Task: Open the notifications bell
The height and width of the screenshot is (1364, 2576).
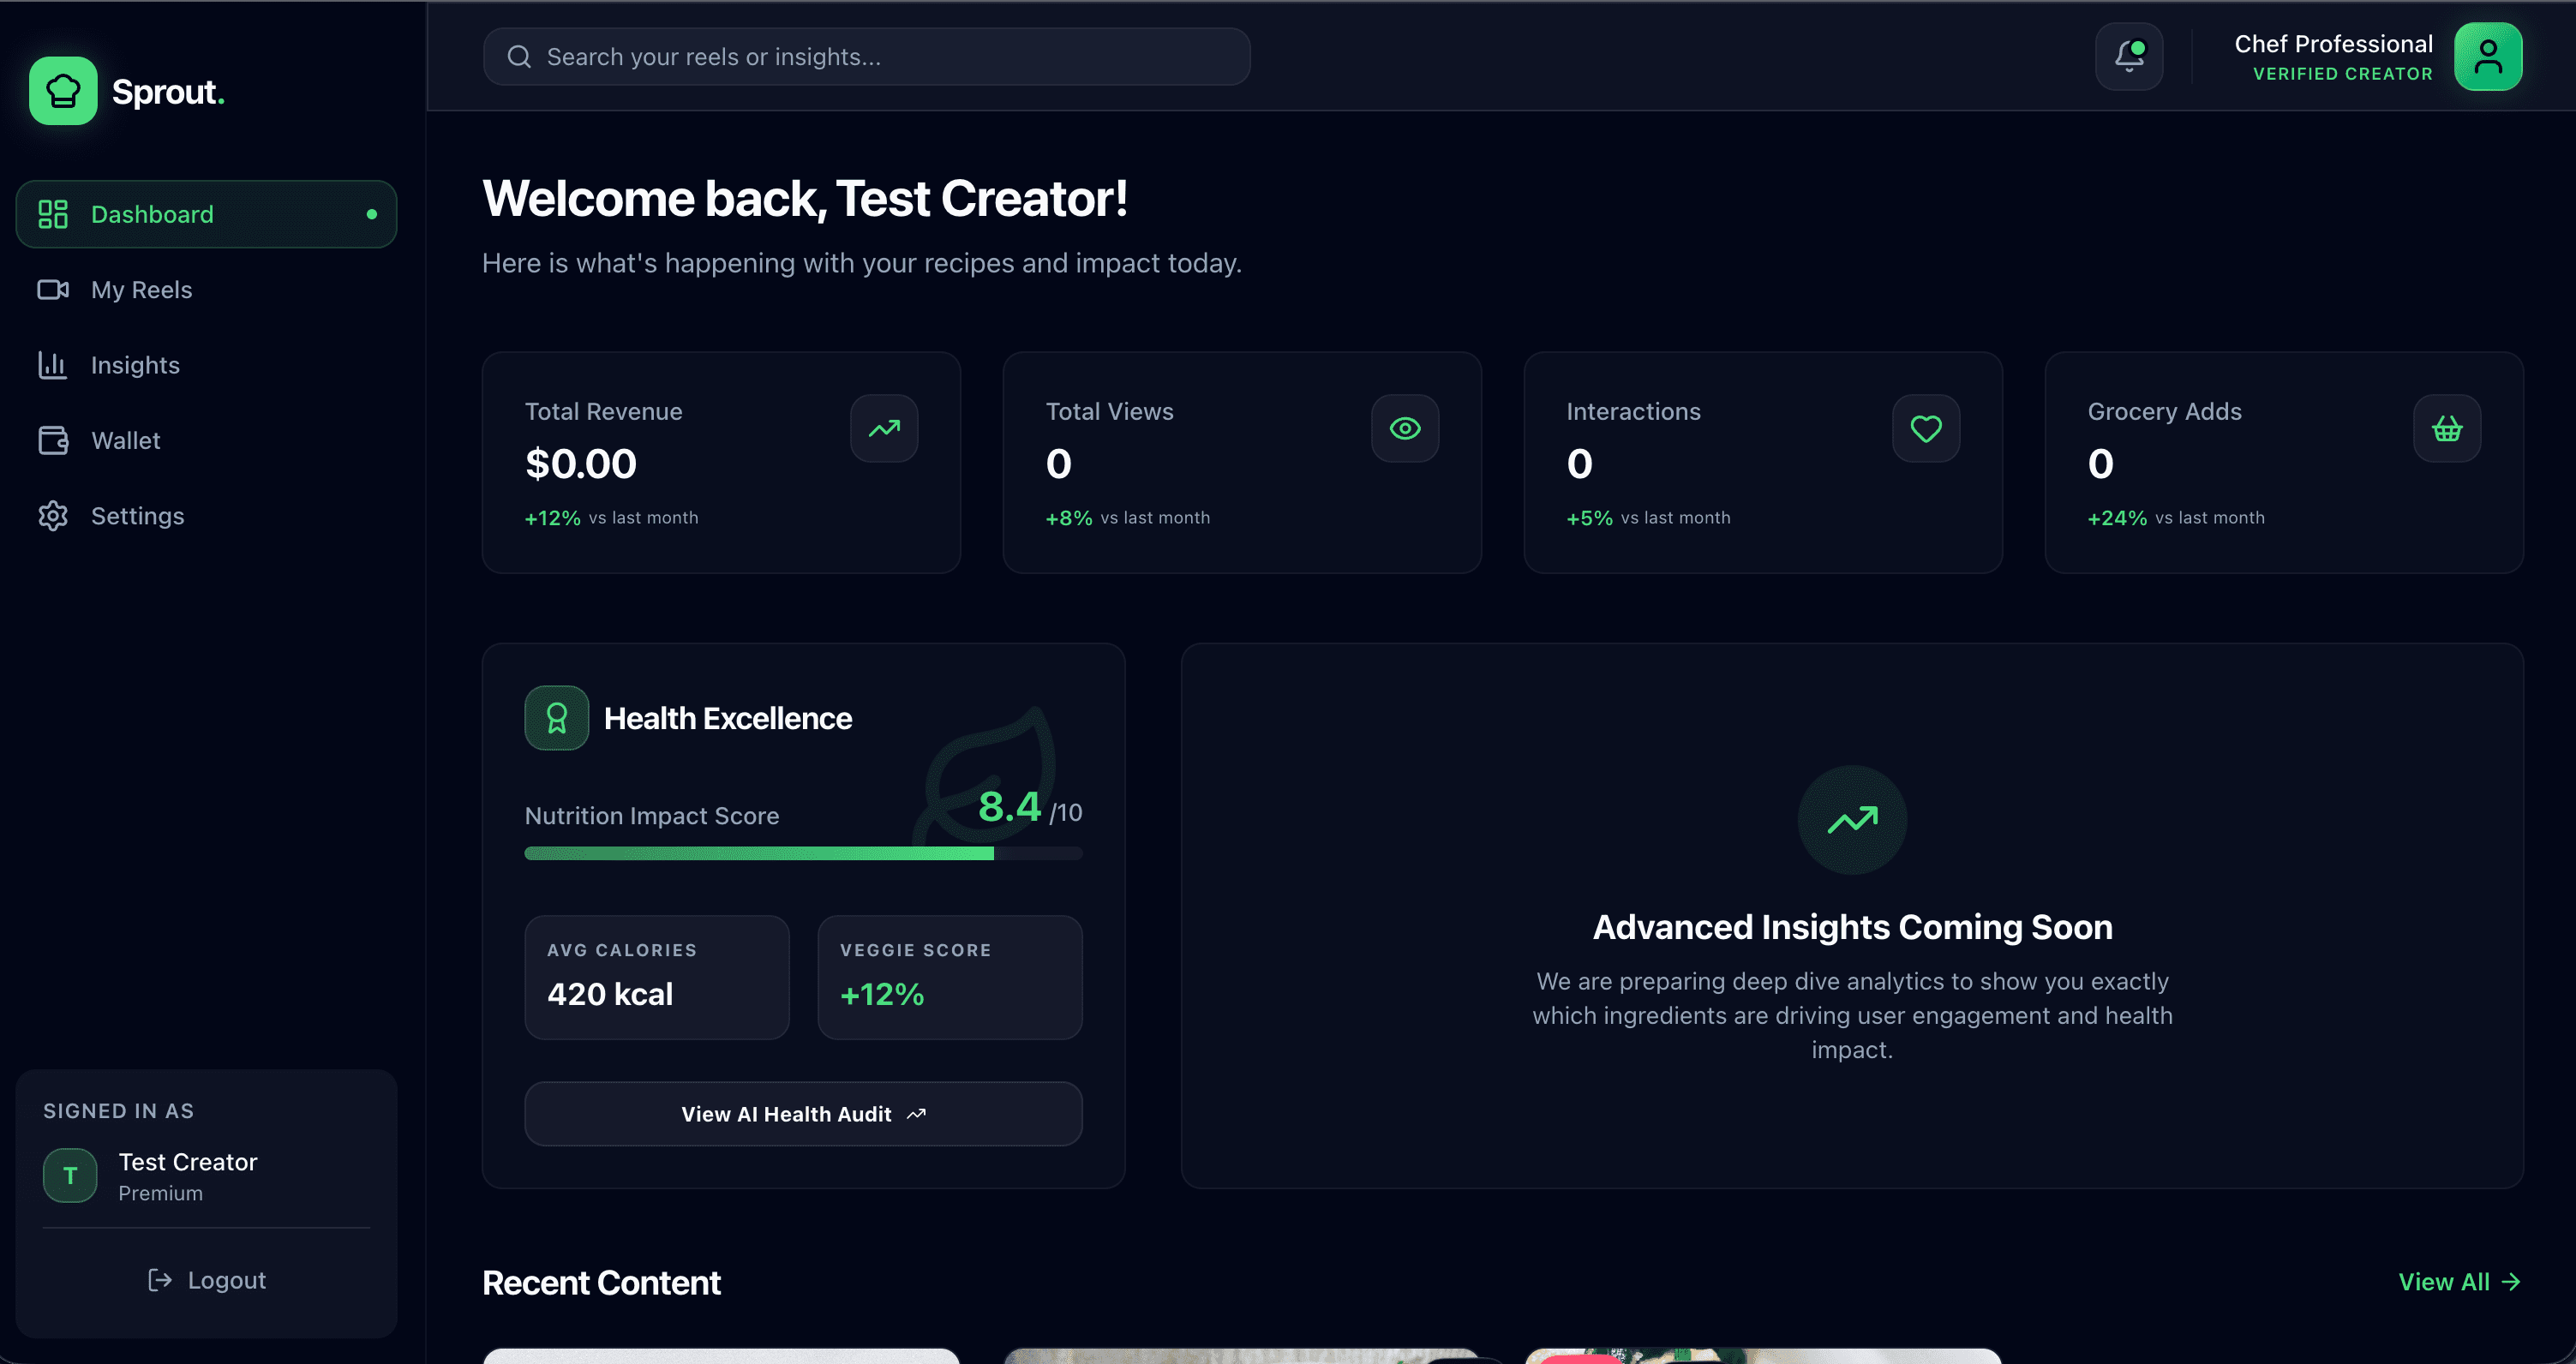Action: point(2129,57)
